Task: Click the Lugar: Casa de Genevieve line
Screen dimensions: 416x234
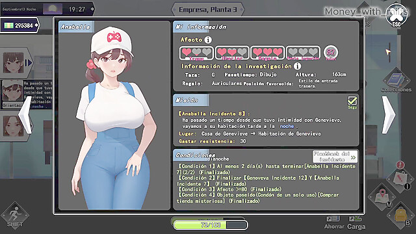Action: coord(250,134)
